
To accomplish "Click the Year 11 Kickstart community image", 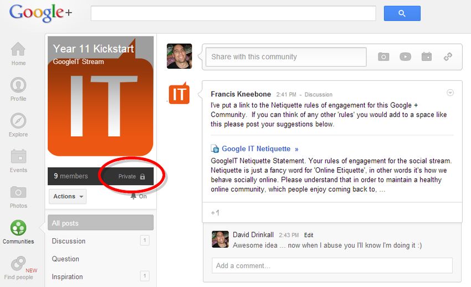I will 101,96.
